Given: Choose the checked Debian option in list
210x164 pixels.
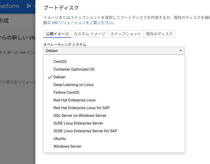Looking at the screenshot, I should pyautogui.click(x=114, y=77).
